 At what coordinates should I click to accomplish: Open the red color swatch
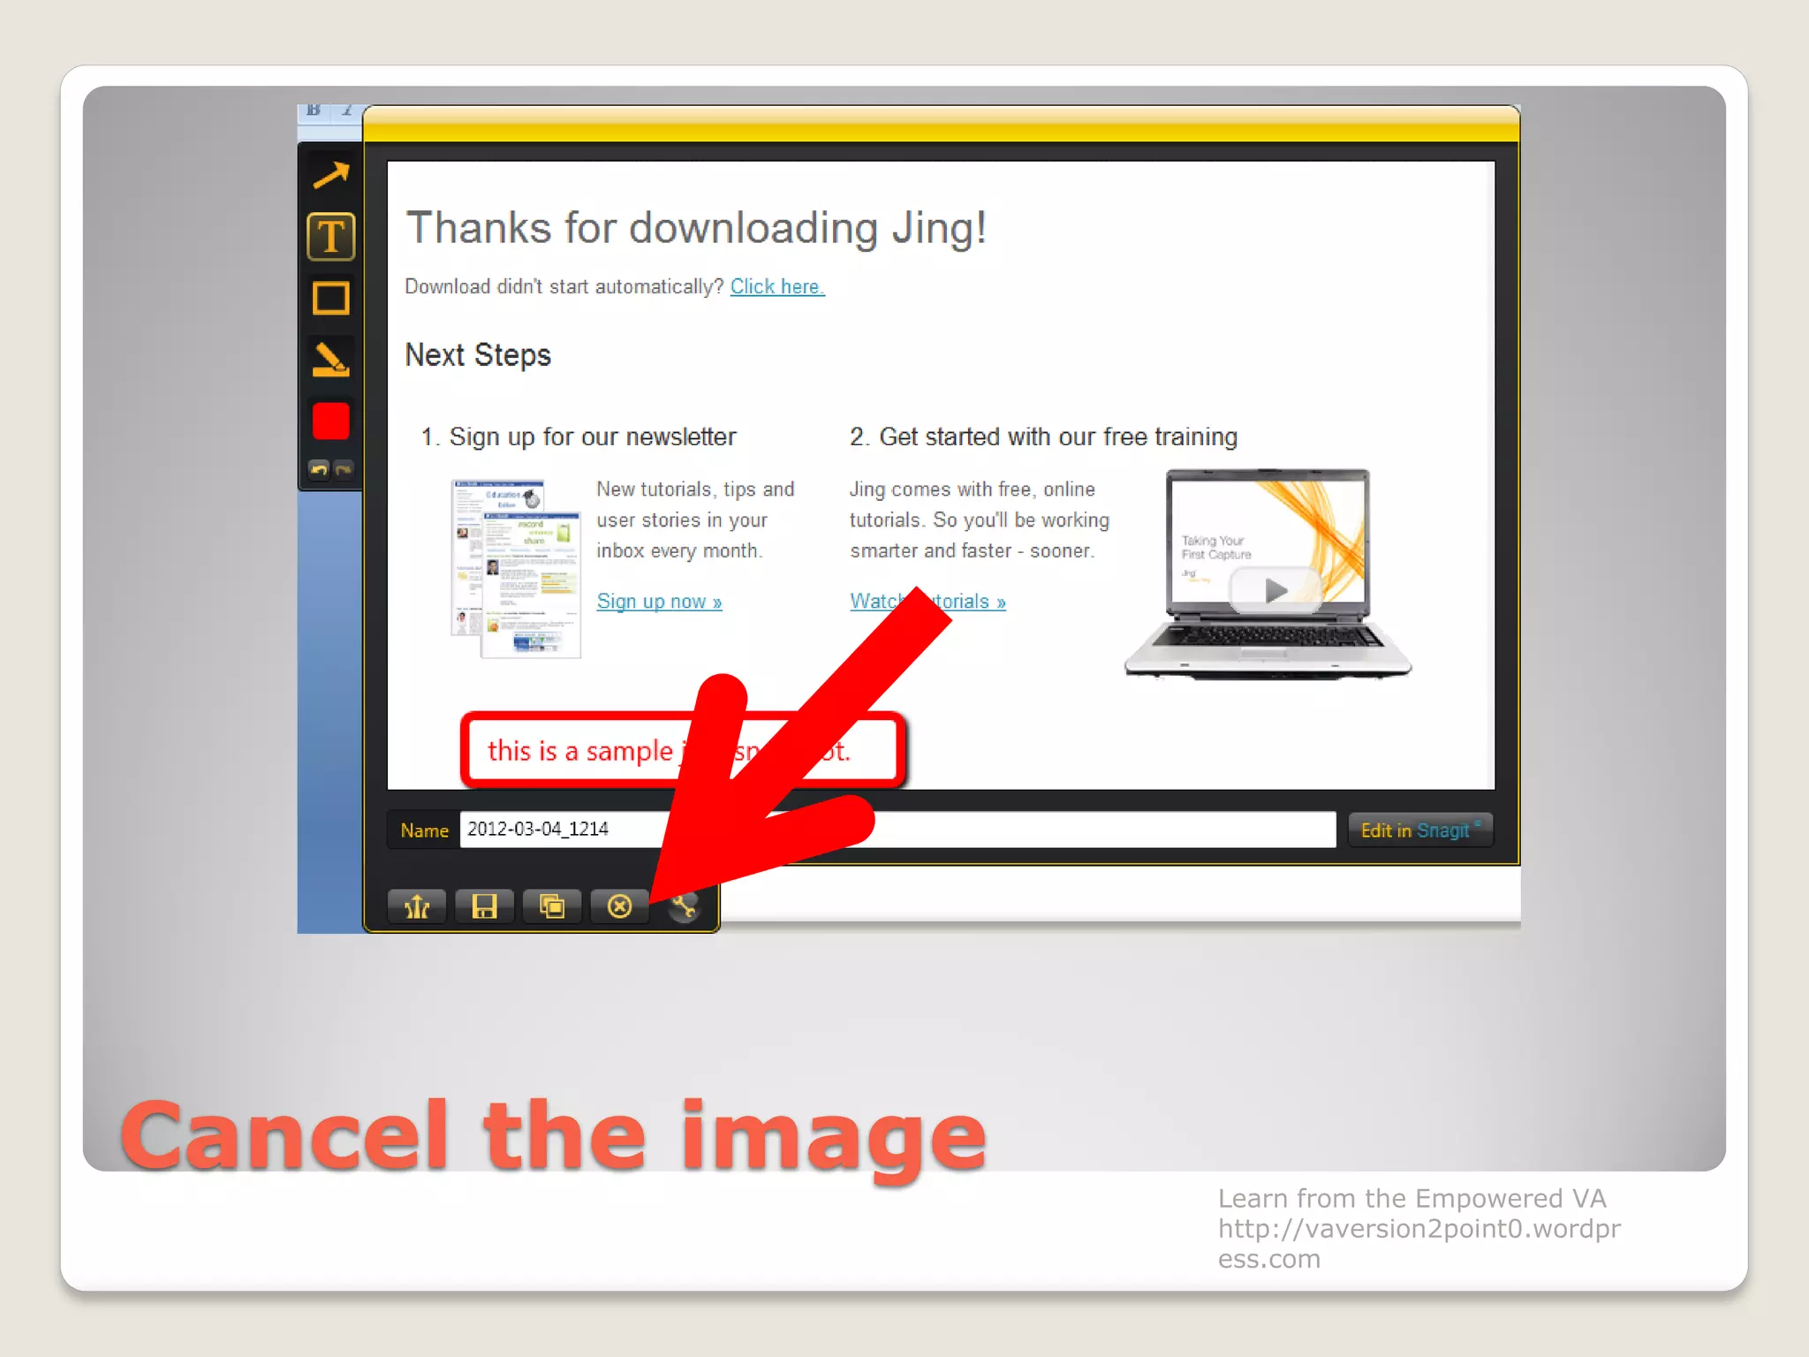pyautogui.click(x=331, y=421)
